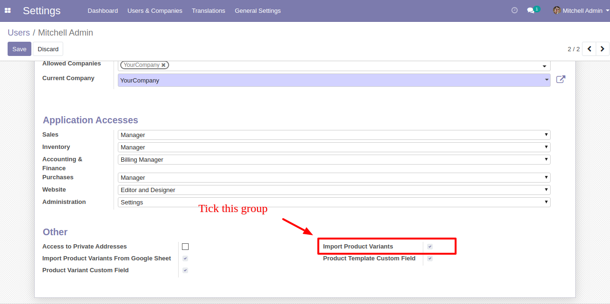Click Mitchell Admin avatar picture

tap(557, 10)
